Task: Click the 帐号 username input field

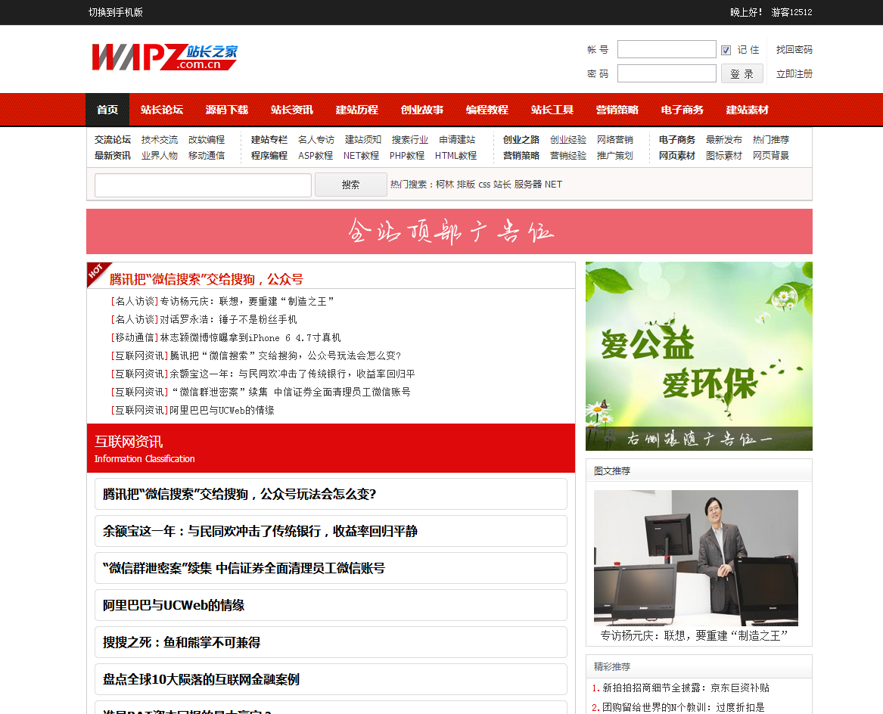Action: pos(666,50)
